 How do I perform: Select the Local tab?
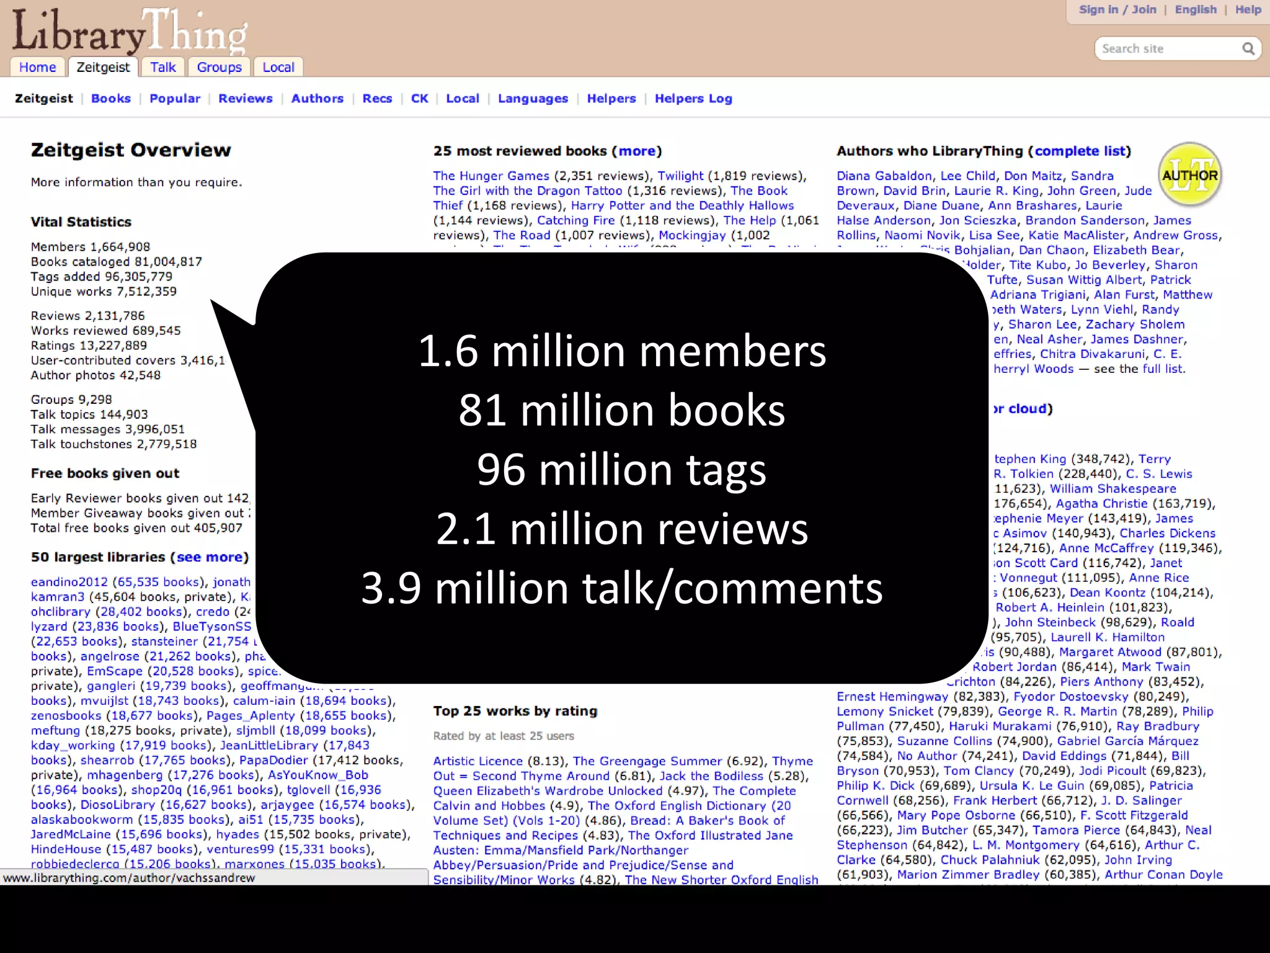[x=278, y=68]
